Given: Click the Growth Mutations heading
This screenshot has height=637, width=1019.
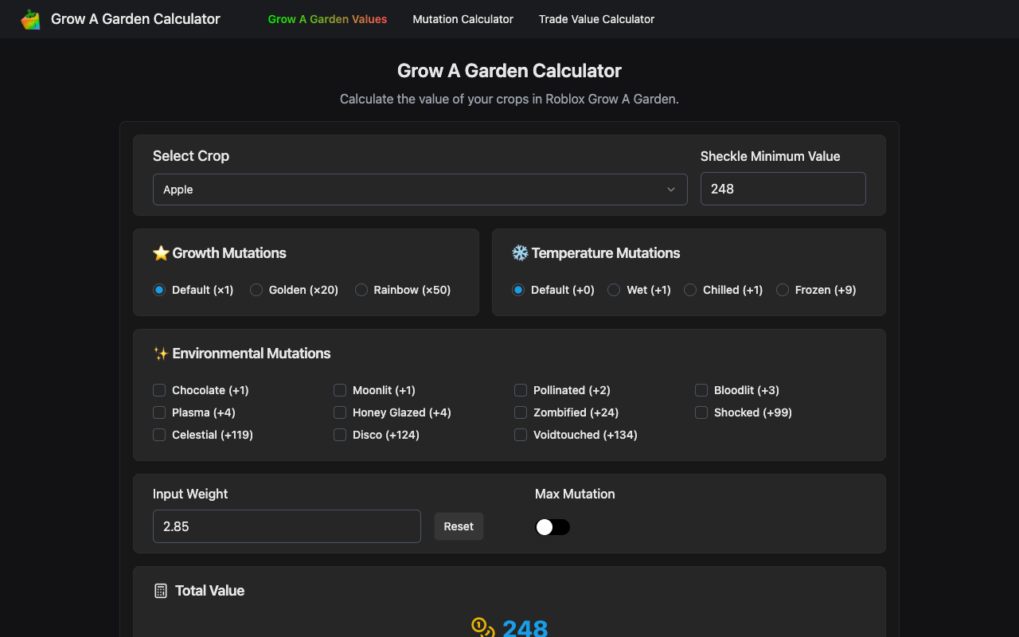Looking at the screenshot, I should point(229,253).
